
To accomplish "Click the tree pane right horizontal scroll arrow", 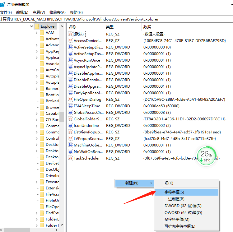I will point(57,230).
